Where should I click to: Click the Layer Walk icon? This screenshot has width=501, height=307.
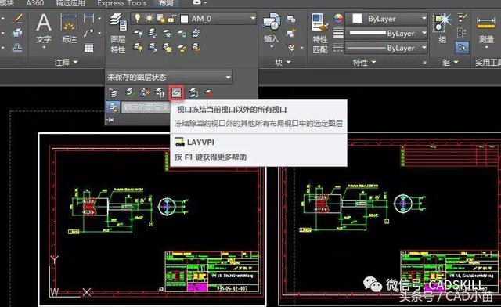160,93
